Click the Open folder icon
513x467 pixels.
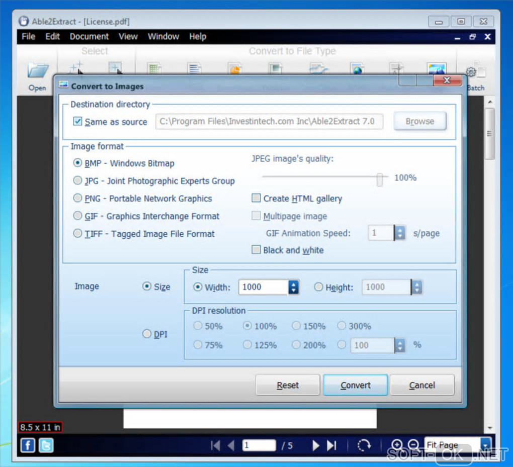pyautogui.click(x=38, y=70)
